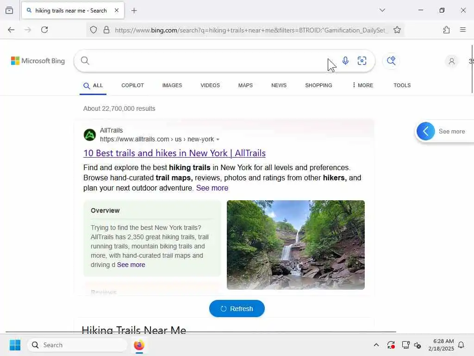Open the Windows Start menu
Screen dimensions: 474x356
tap(15, 345)
